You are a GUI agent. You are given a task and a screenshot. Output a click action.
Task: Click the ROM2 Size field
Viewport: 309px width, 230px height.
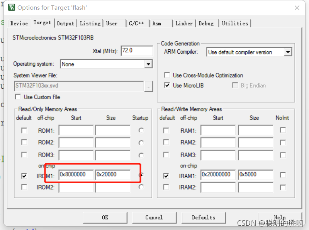pyautogui.click(x=113, y=142)
